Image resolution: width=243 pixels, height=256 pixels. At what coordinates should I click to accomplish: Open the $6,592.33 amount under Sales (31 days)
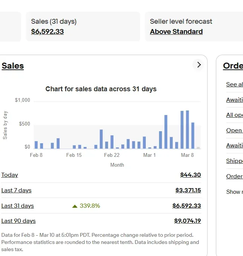(x=47, y=32)
